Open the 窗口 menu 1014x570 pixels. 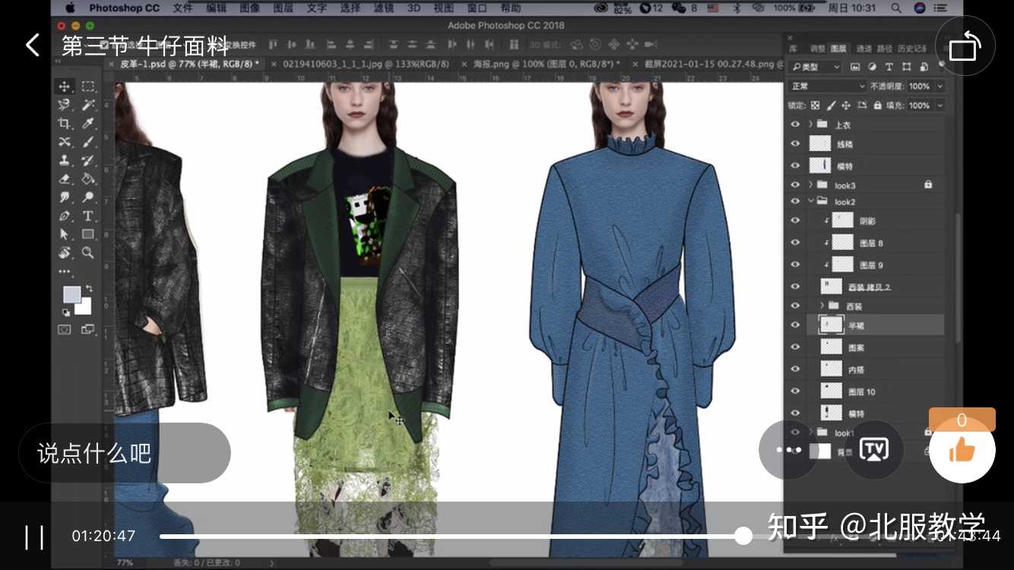pyautogui.click(x=477, y=8)
